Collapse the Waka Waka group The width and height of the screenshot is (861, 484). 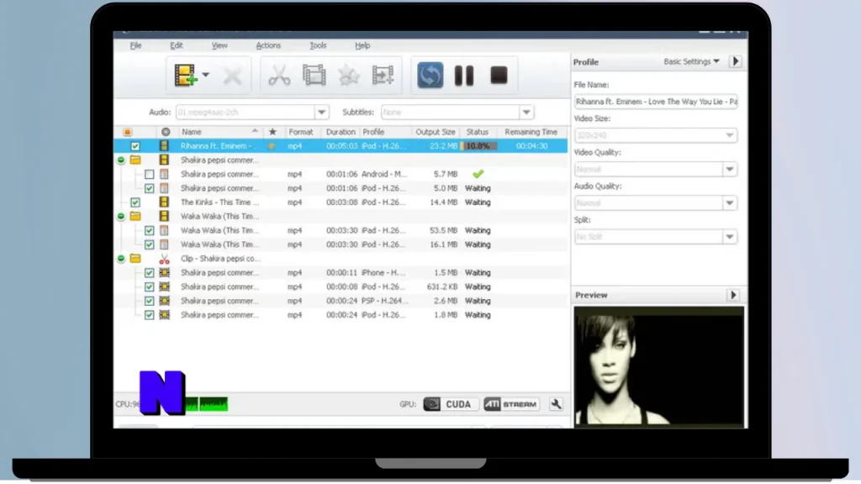(121, 217)
